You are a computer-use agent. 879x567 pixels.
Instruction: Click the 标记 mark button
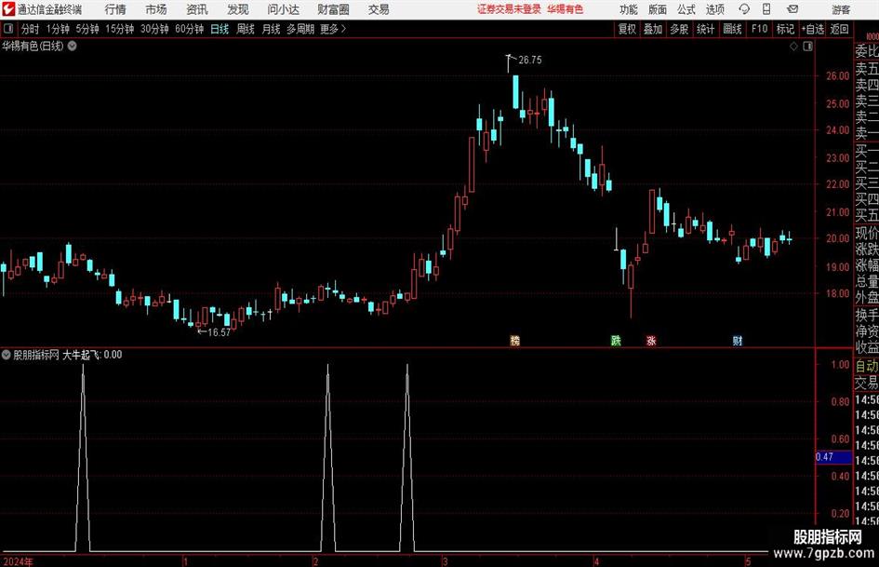[x=785, y=29]
